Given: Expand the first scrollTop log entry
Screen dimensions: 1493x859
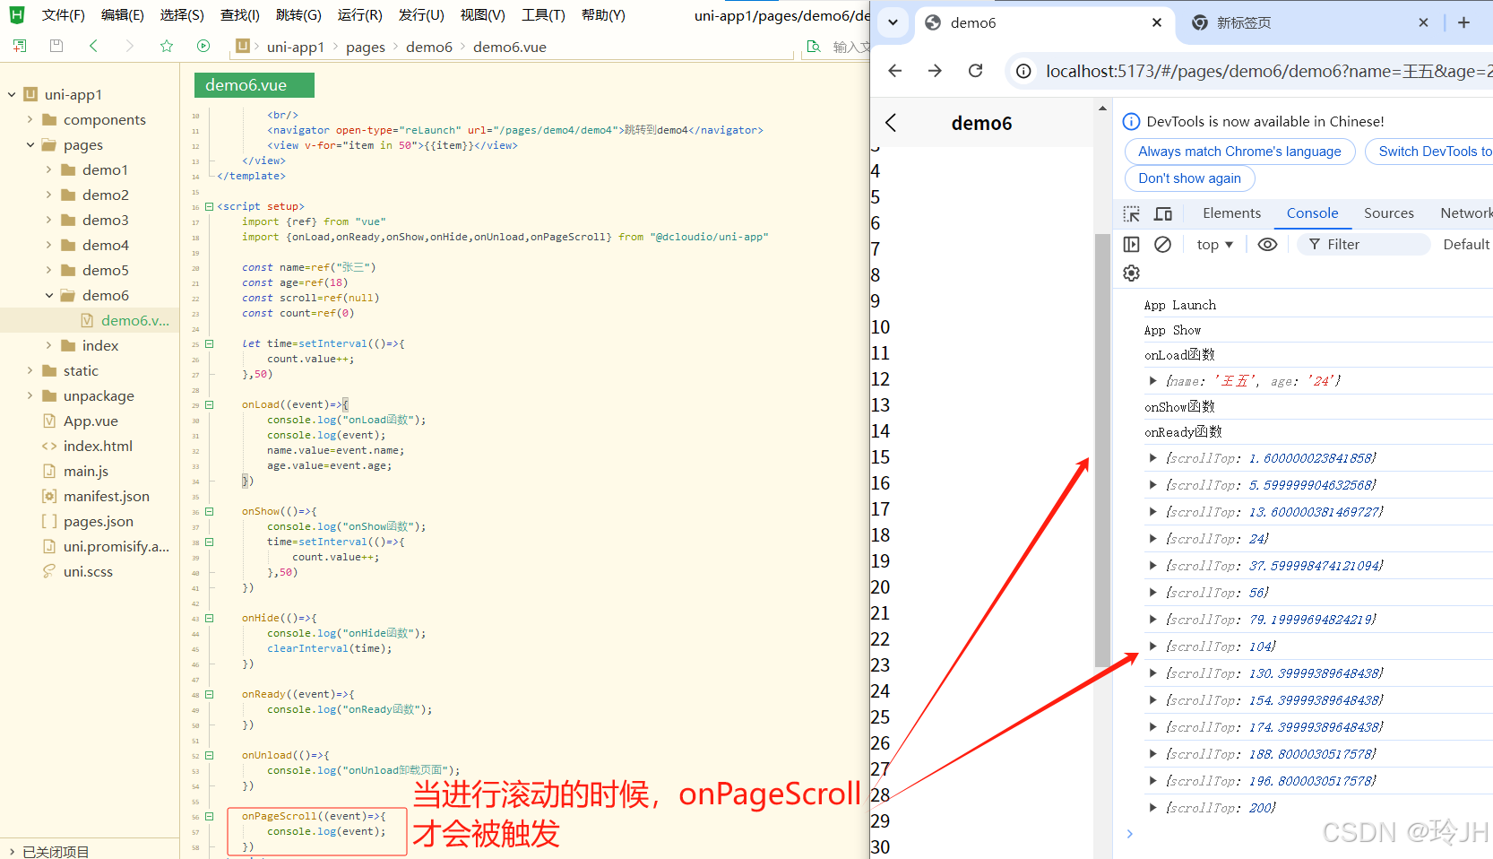Looking at the screenshot, I should (1152, 457).
